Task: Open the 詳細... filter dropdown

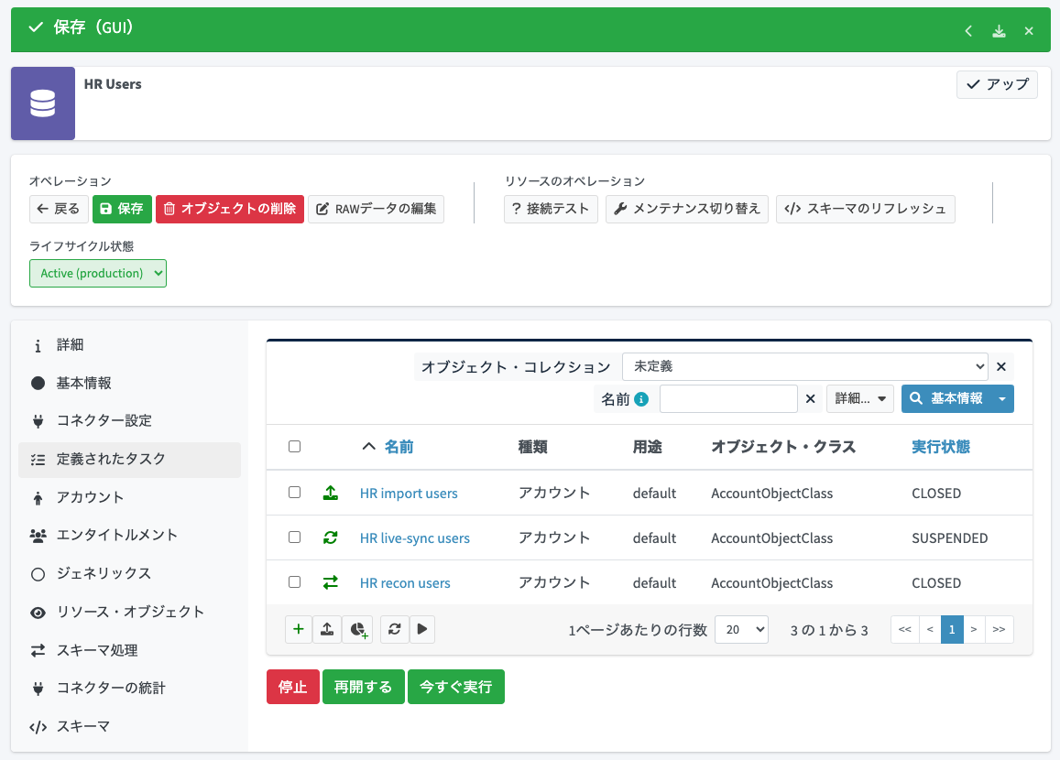Action: coord(860,398)
